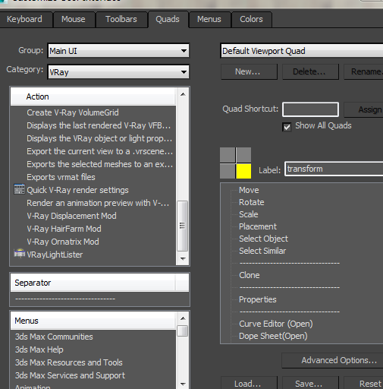Switch to the Mouse tab

[x=74, y=19]
